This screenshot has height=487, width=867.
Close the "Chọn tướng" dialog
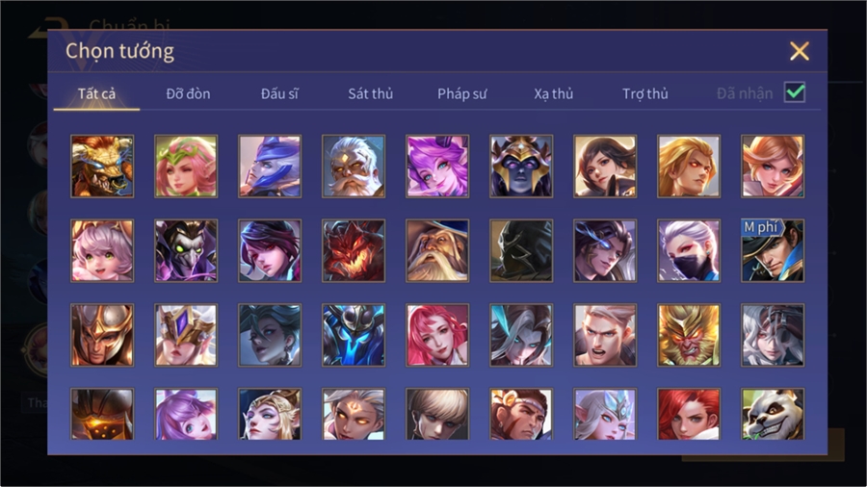800,51
